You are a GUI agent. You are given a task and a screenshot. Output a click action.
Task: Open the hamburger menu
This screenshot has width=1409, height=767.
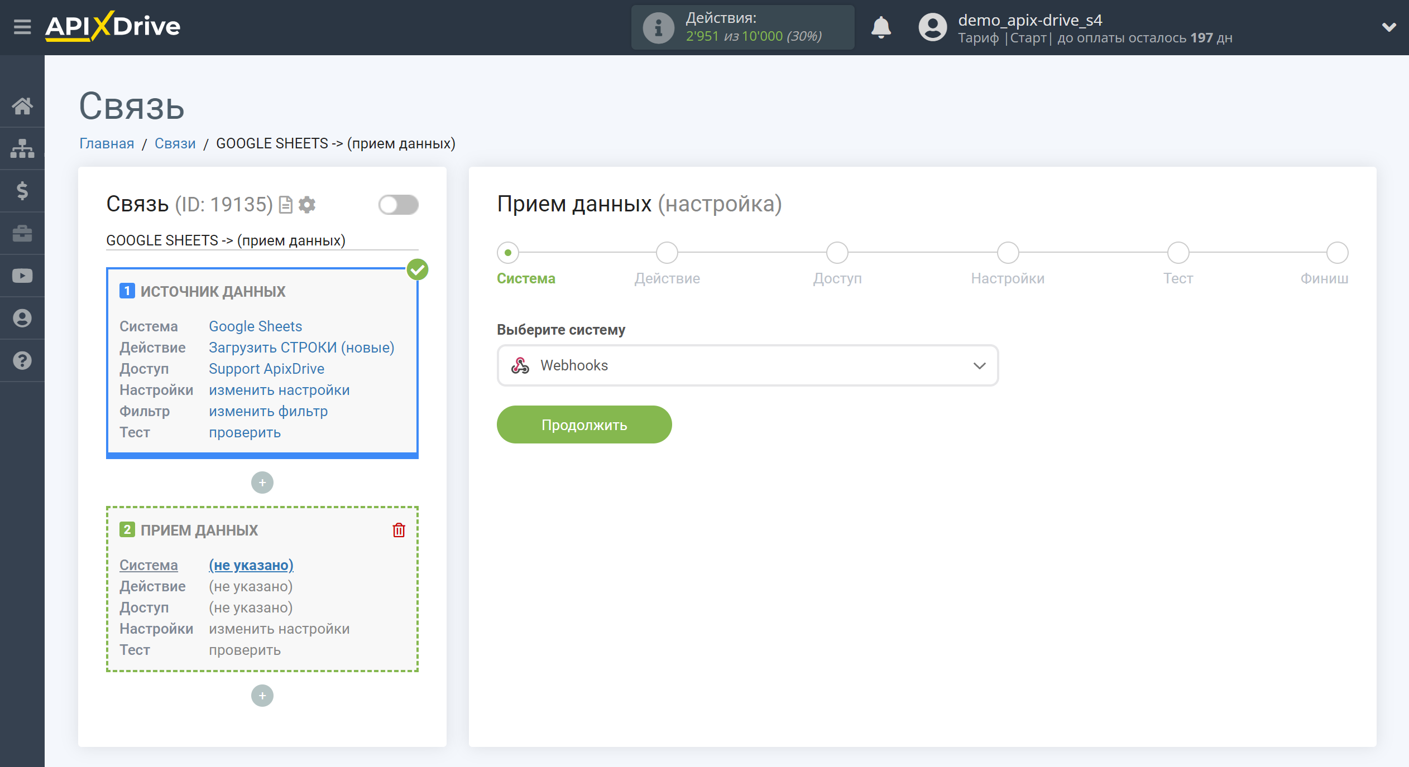pos(22,27)
